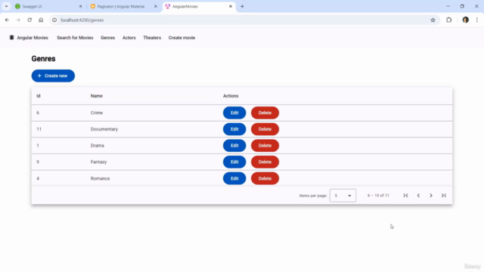The image size is (484, 272).
Task: Go to the next page of genres
Action: 431,196
